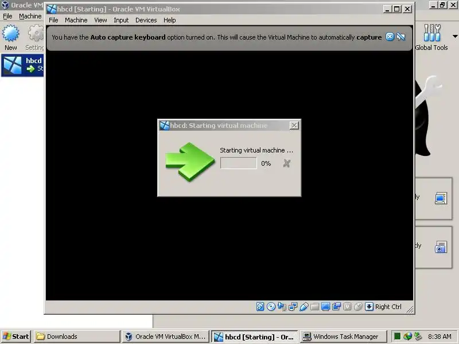The height and width of the screenshot is (344, 459).
Task: Close the Starting virtual machine dialog
Action: click(294, 125)
